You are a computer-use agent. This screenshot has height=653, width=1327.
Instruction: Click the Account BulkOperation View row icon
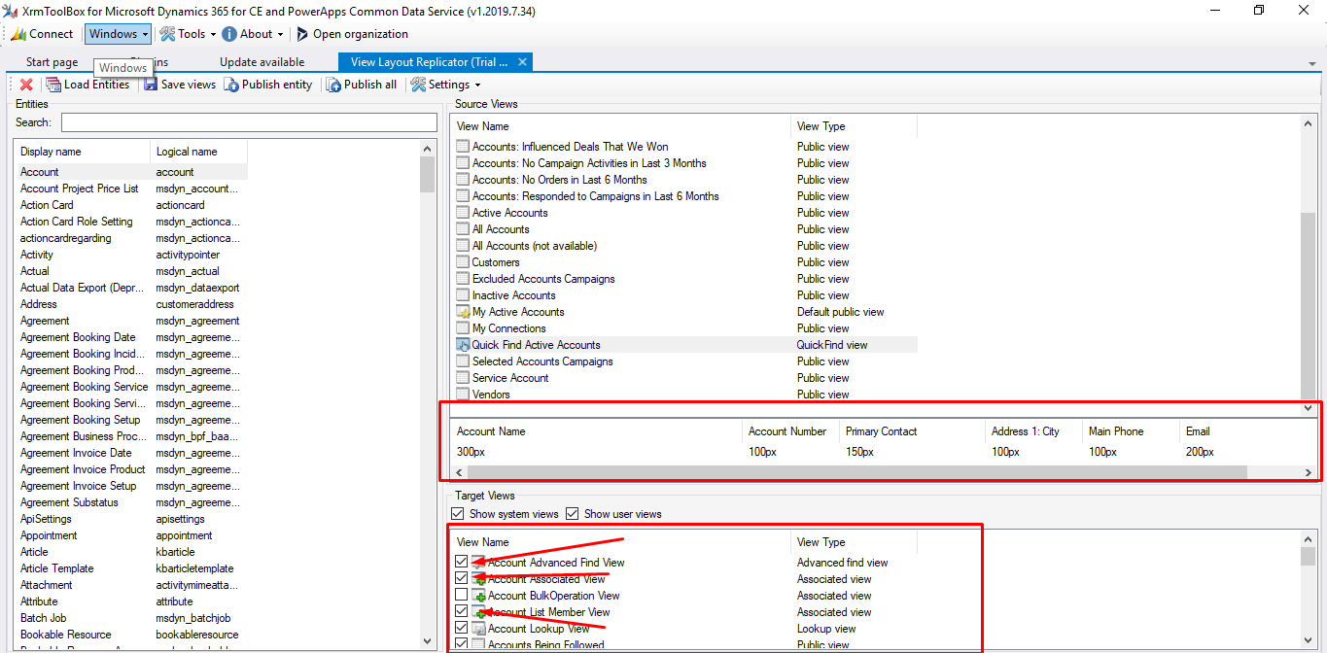[478, 596]
